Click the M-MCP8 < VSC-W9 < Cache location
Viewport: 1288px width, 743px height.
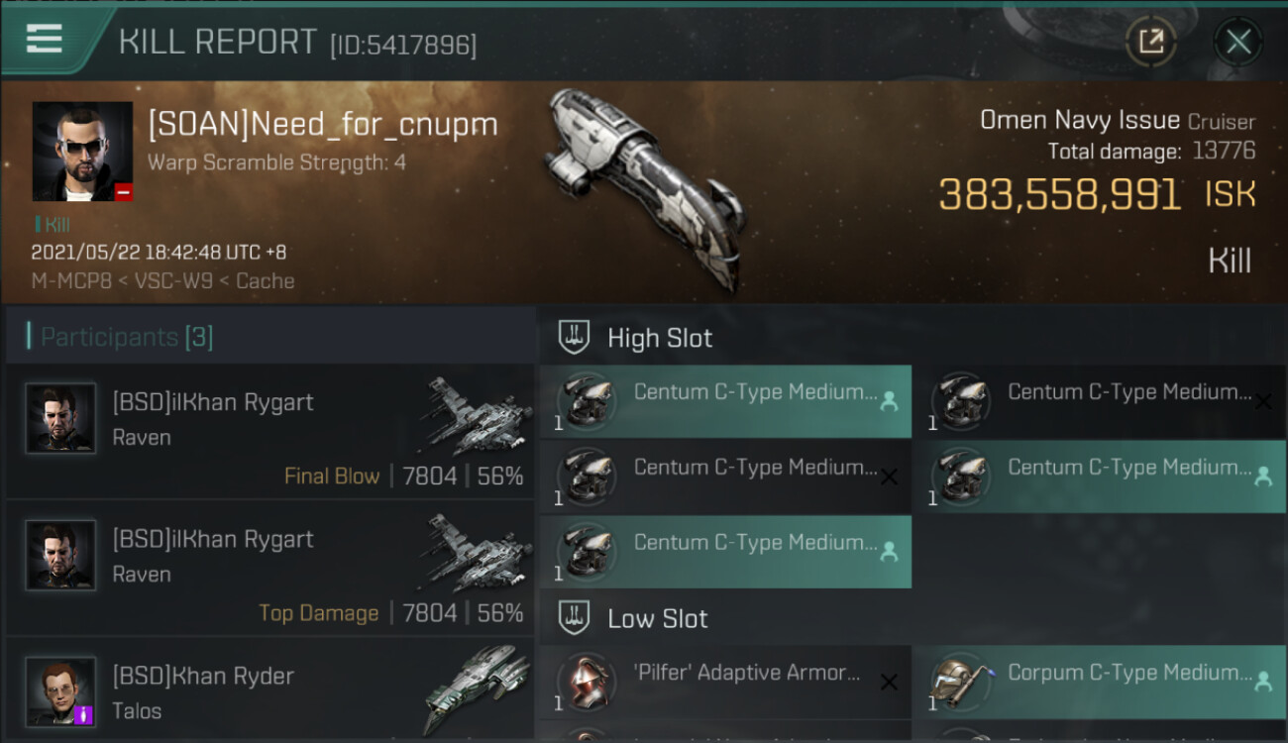pyautogui.click(x=163, y=281)
